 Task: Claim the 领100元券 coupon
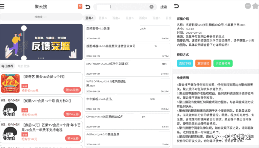coord(72,114)
